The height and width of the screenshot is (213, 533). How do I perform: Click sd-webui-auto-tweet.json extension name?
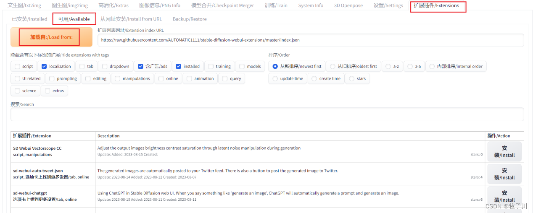(x=38, y=171)
